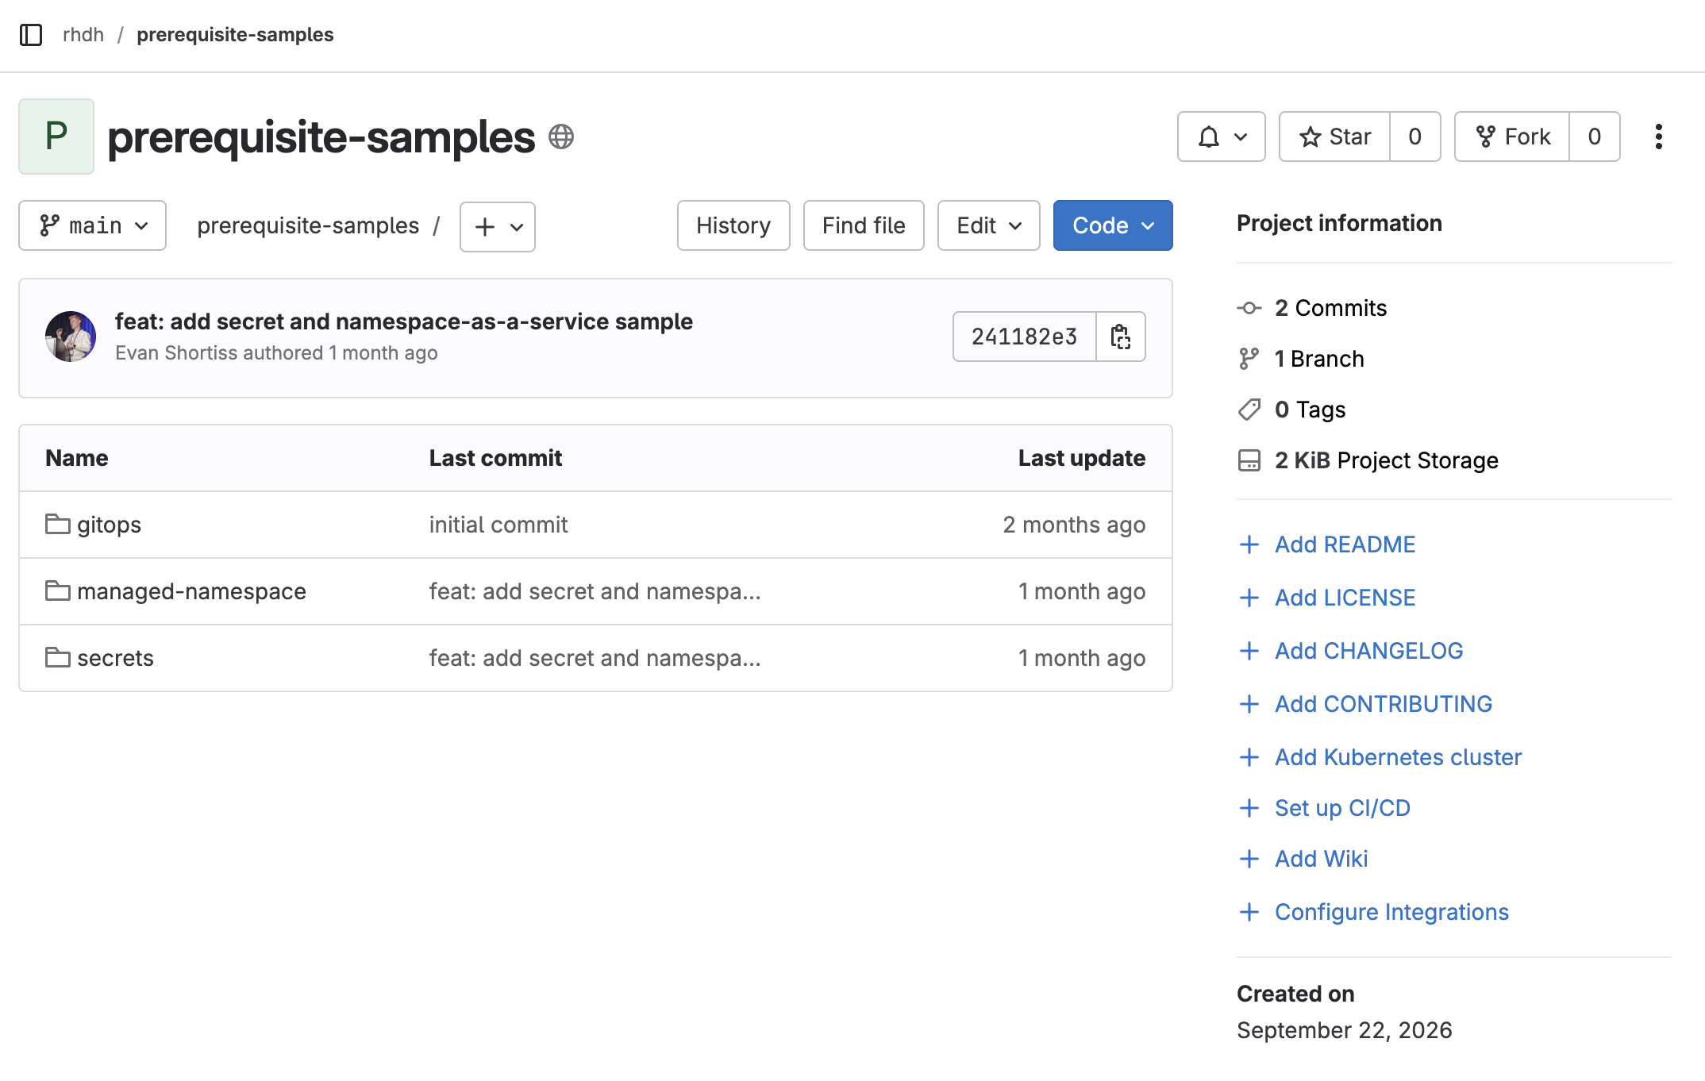Open the initial commit link
The image size is (1705, 1081).
click(498, 525)
